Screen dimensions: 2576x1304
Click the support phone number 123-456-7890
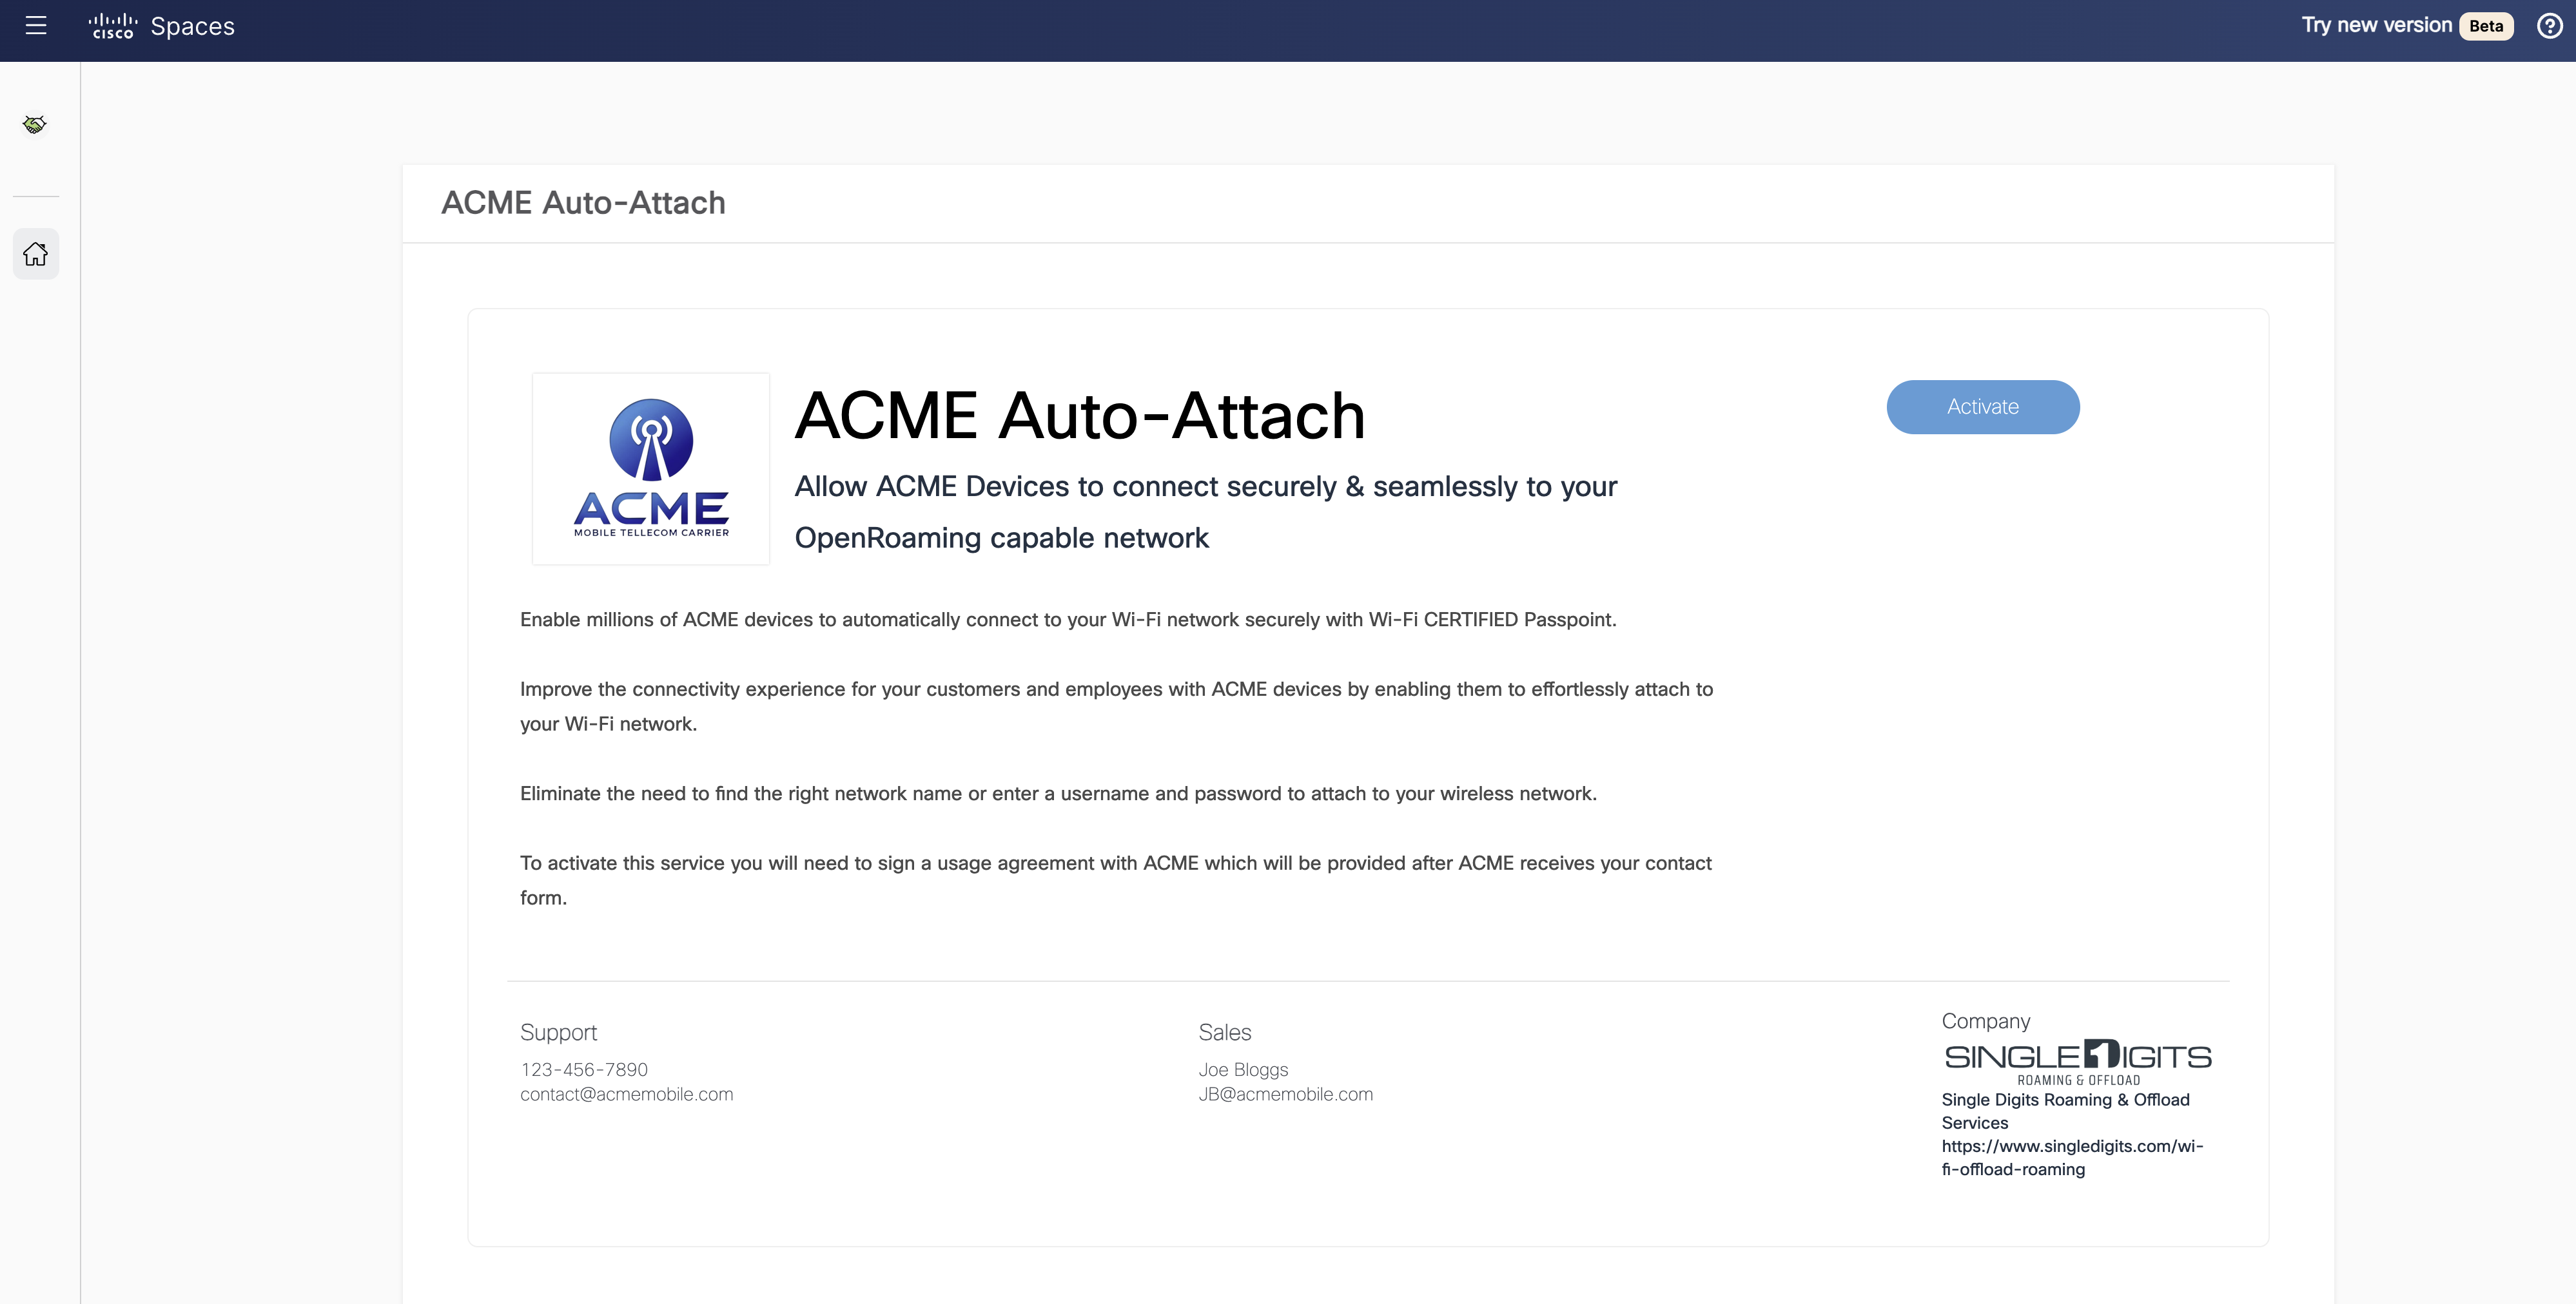[584, 1069]
